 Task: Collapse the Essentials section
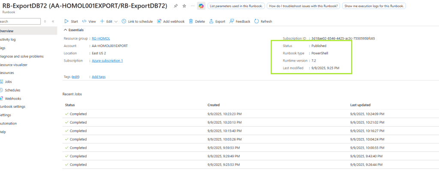(66, 30)
